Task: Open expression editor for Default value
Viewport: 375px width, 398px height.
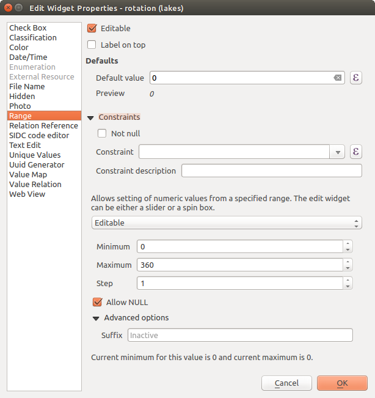Action: pos(355,78)
